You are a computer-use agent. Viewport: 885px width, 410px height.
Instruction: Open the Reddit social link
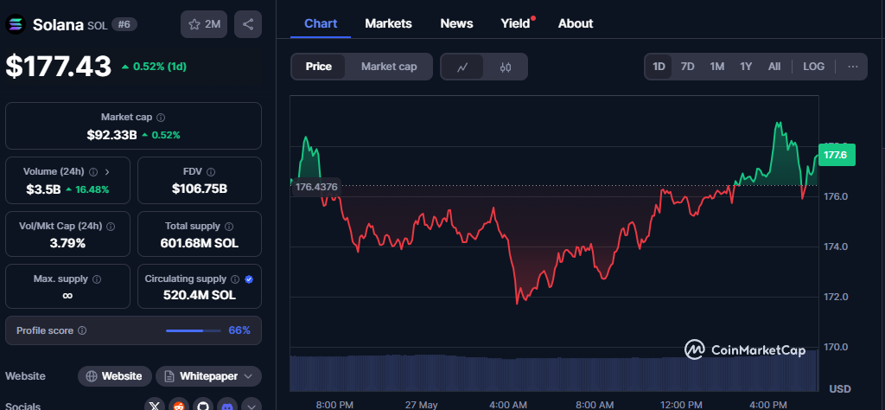(x=179, y=405)
